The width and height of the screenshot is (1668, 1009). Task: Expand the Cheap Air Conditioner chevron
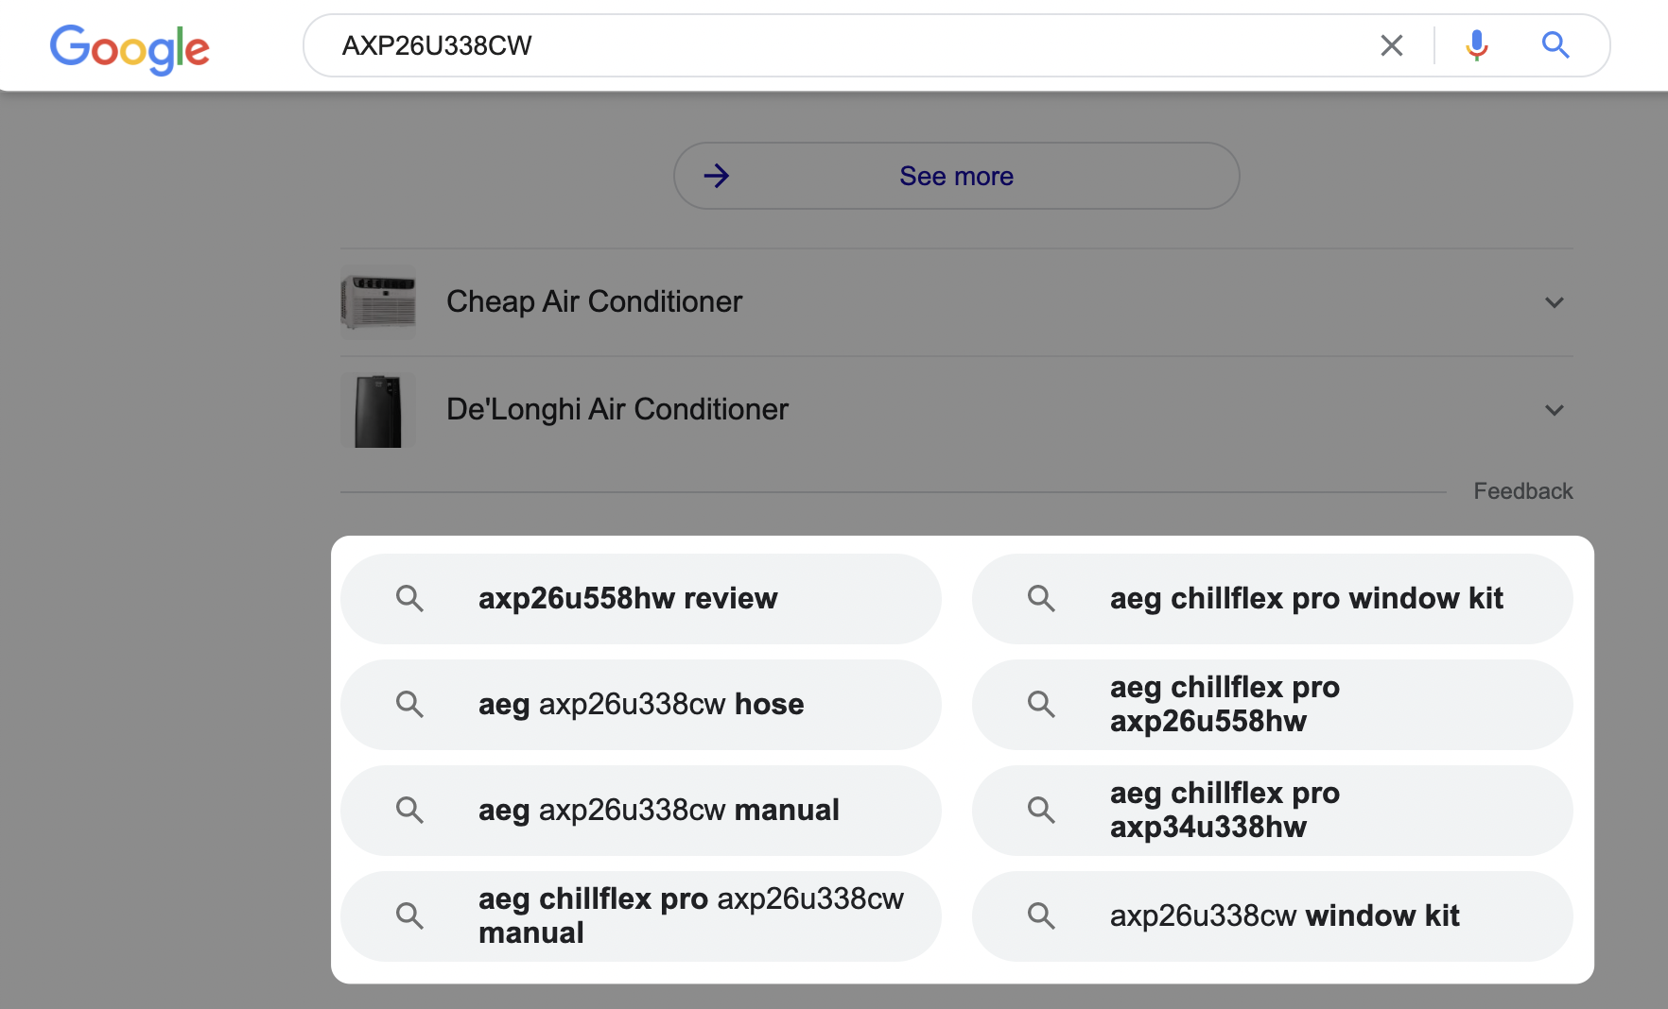(1554, 302)
